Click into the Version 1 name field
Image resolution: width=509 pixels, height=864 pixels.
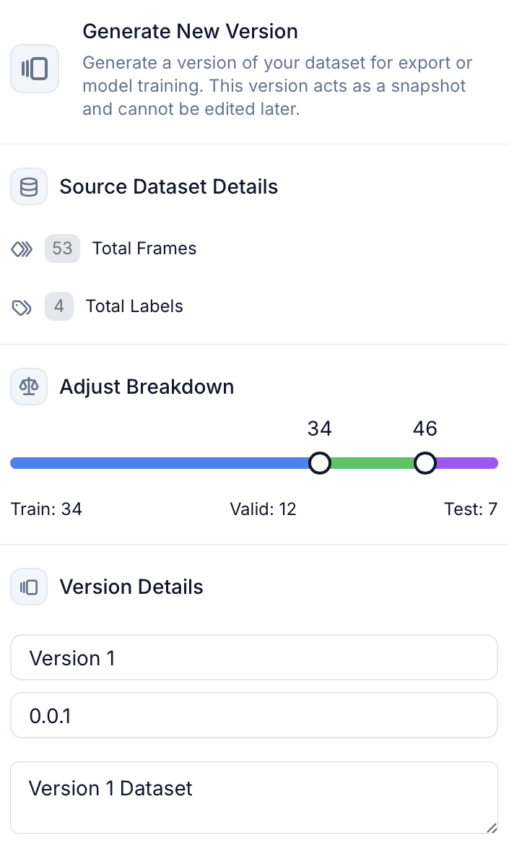click(253, 658)
